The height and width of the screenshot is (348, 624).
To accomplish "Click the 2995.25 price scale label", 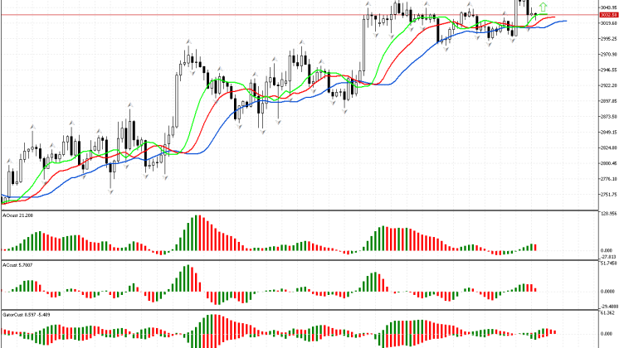I will click(608, 39).
